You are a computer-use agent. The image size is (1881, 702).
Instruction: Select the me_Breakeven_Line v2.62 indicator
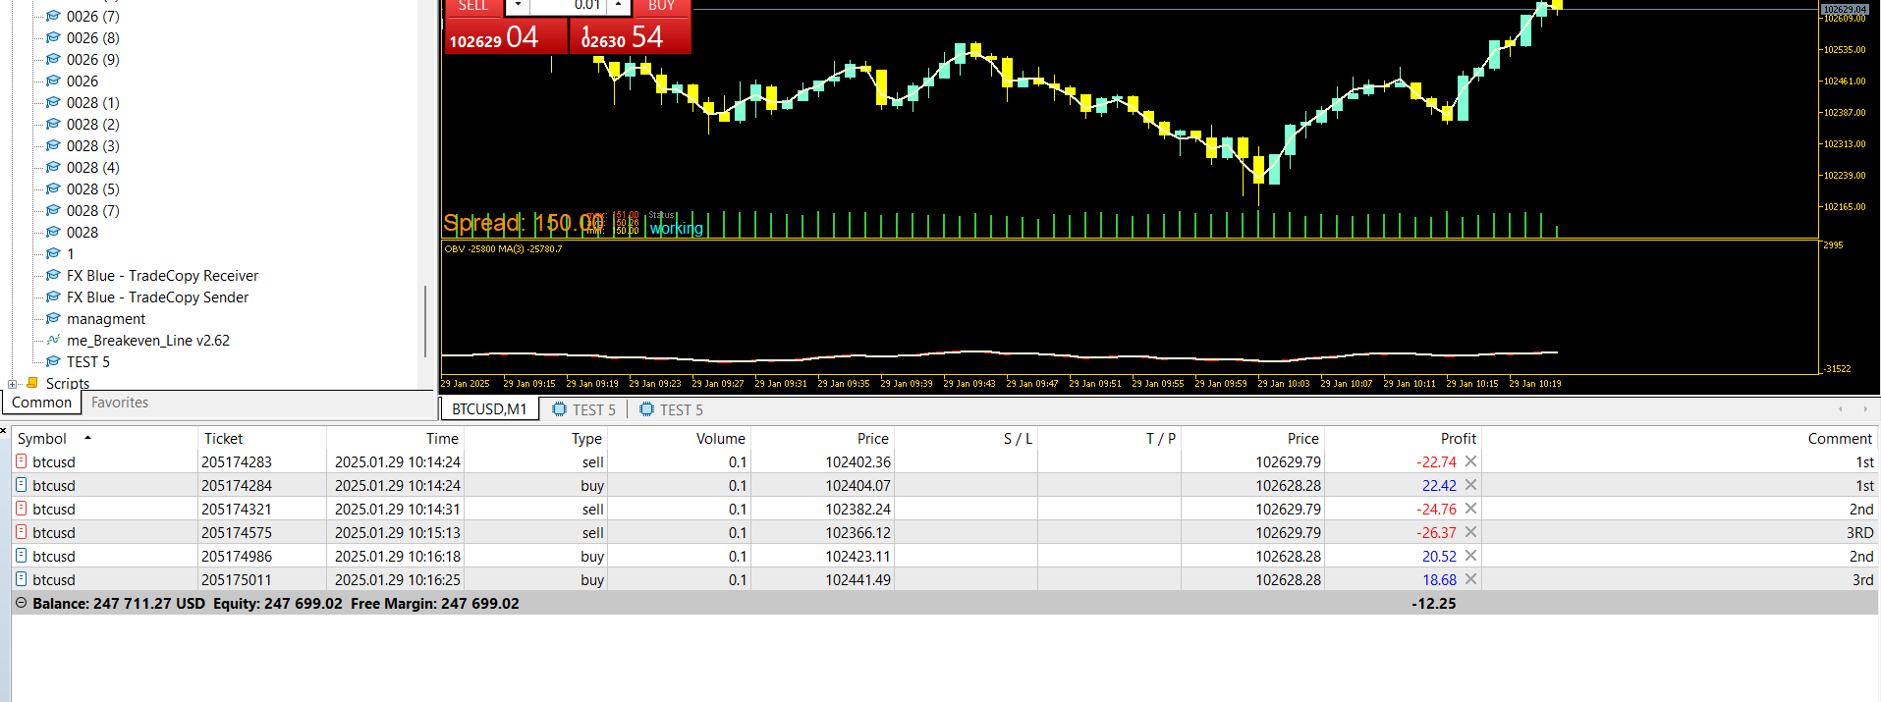(148, 341)
